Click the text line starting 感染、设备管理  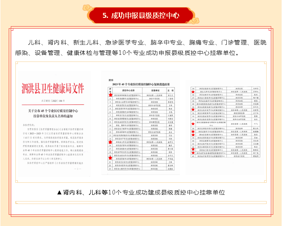(x=127, y=53)
